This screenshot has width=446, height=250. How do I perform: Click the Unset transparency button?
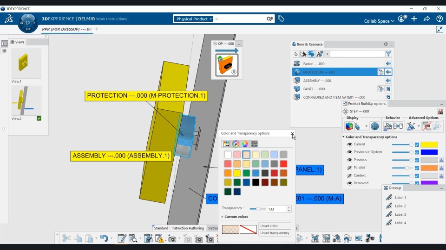pyautogui.click(x=275, y=233)
